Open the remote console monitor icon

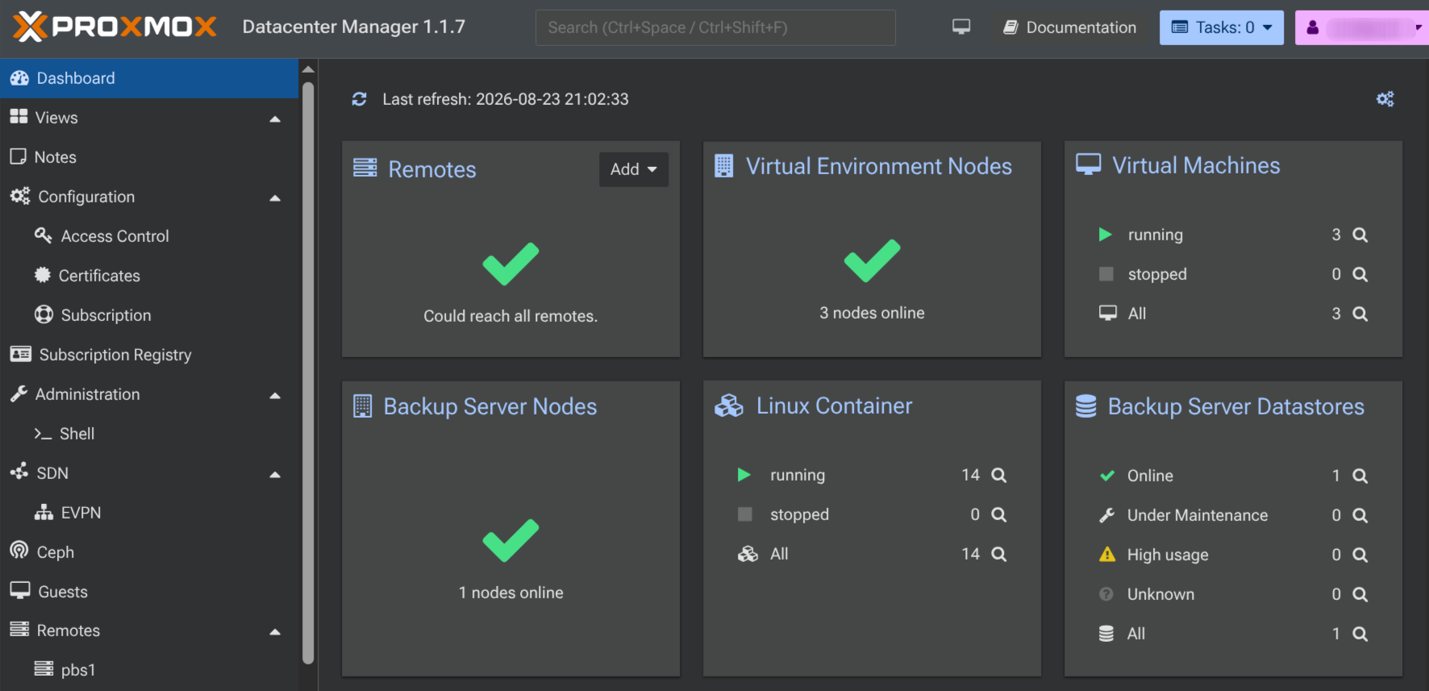point(961,27)
